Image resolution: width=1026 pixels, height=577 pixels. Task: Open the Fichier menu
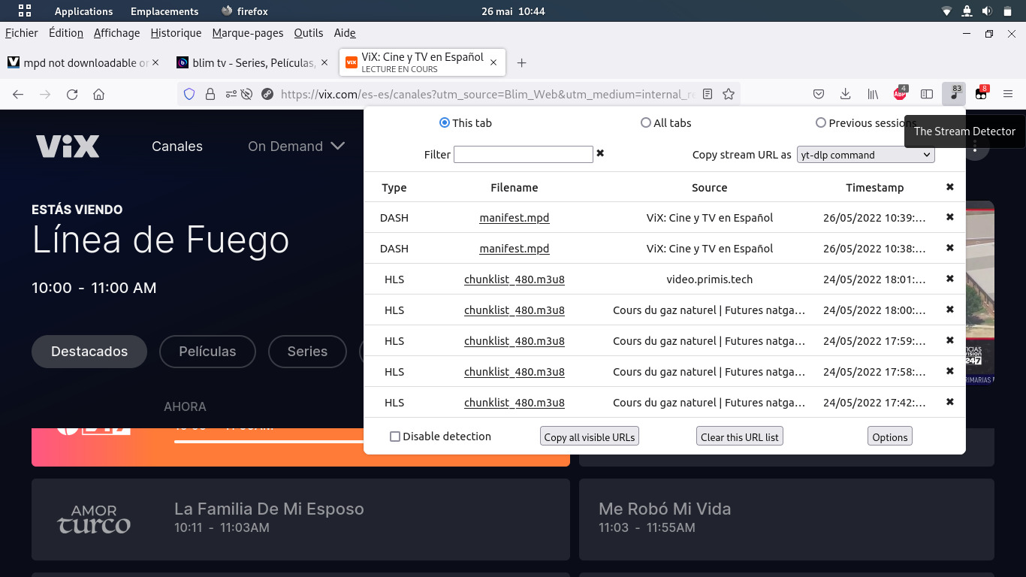[x=22, y=33]
